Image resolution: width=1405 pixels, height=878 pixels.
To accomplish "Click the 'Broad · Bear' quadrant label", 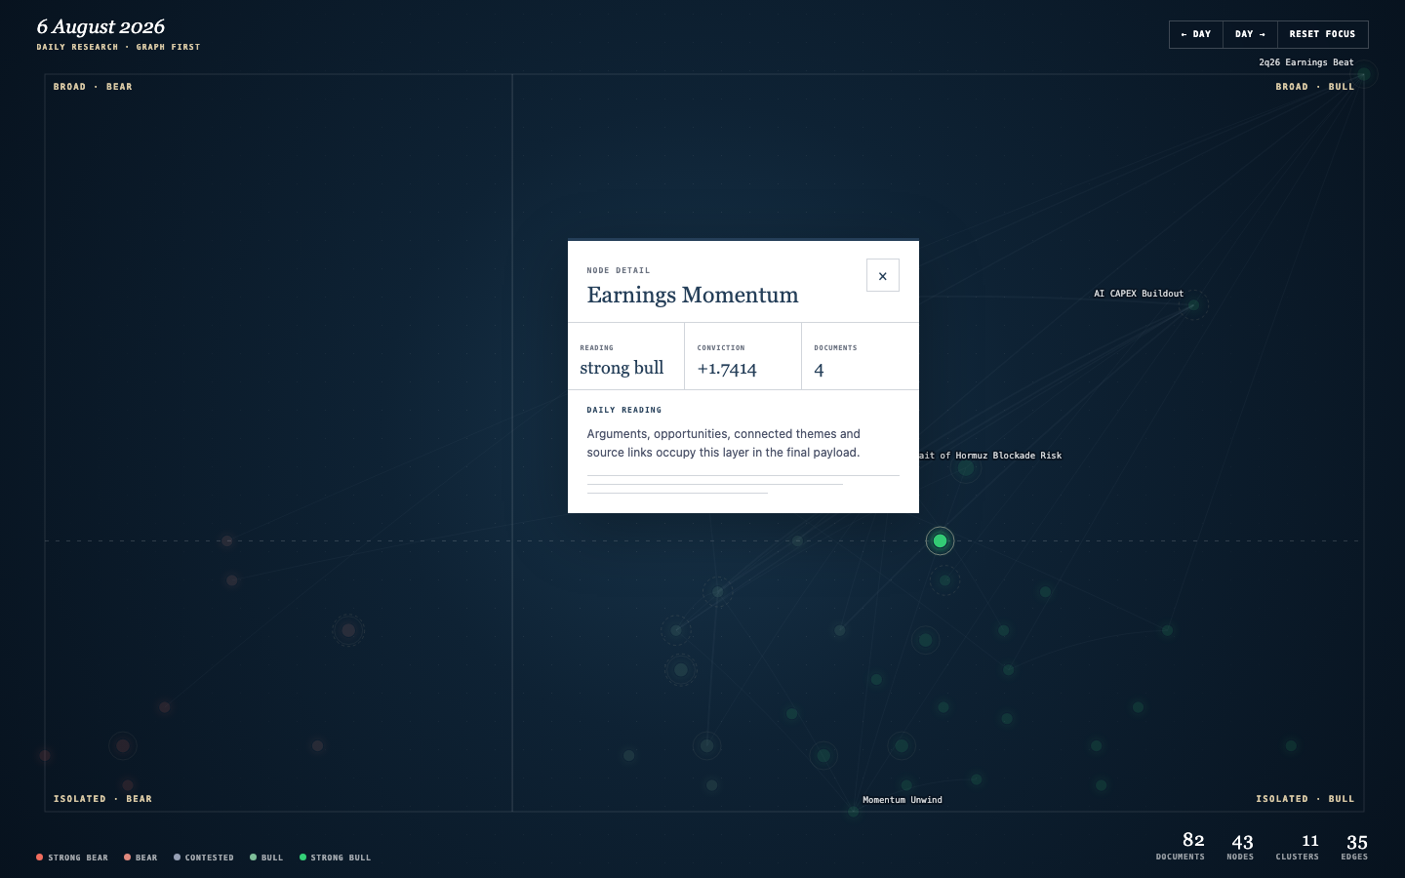I will coord(93,87).
